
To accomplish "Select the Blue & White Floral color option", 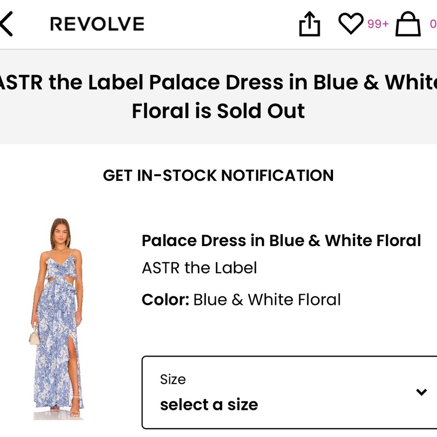I will click(x=267, y=299).
